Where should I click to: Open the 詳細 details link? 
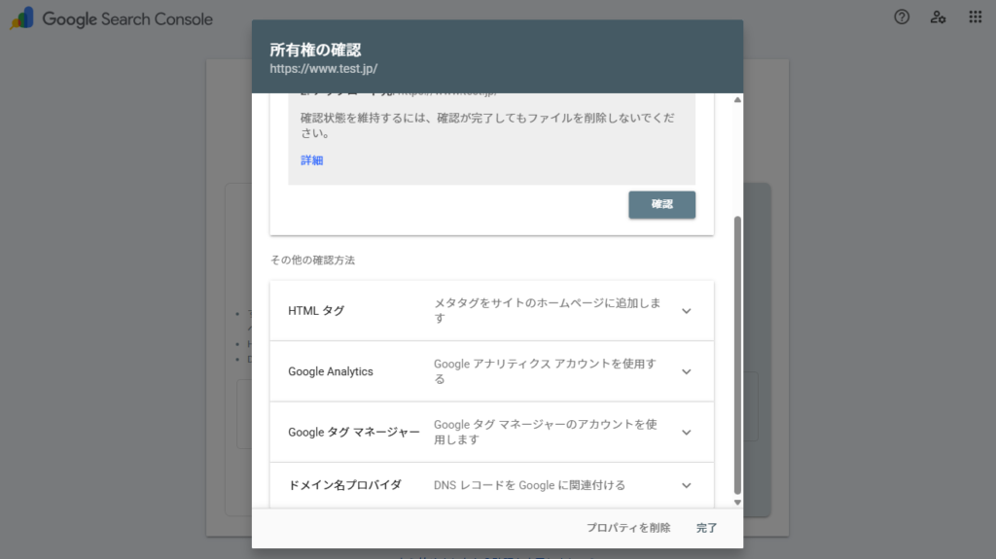coord(312,160)
